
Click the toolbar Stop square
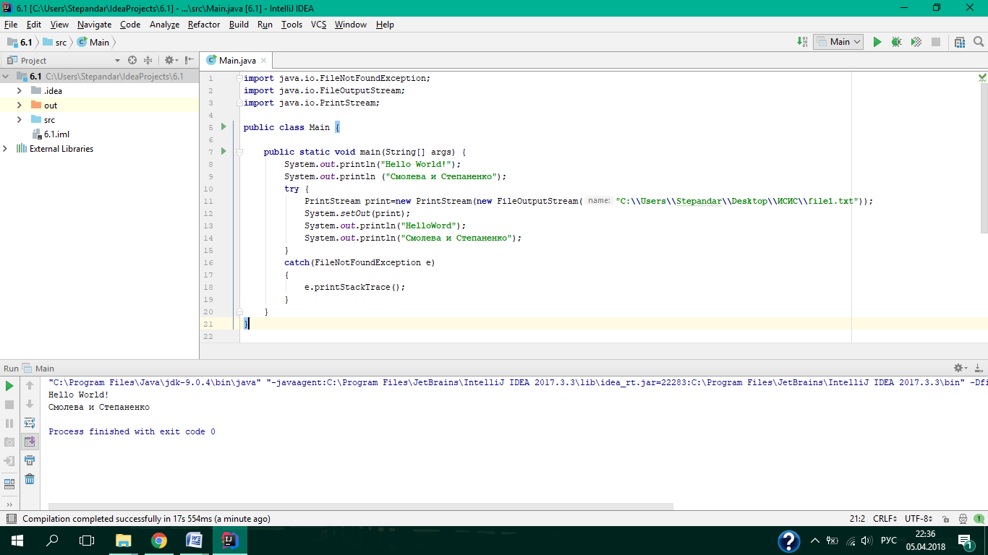(x=936, y=42)
